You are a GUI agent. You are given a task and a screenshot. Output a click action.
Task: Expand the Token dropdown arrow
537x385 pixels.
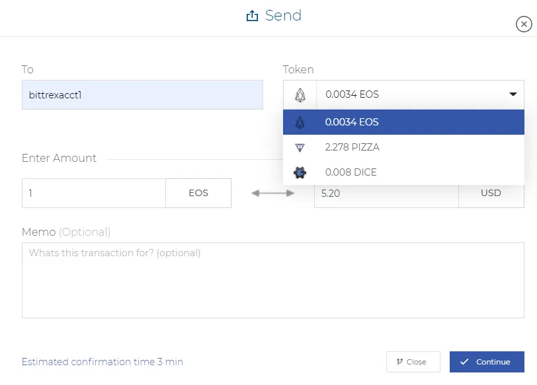[x=513, y=94]
